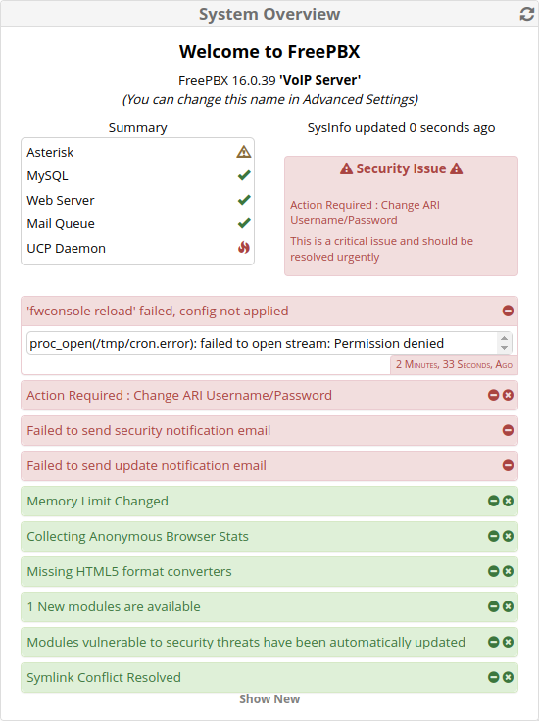
Task: Click the Asterisk warning triangle icon
Action: [x=244, y=152]
